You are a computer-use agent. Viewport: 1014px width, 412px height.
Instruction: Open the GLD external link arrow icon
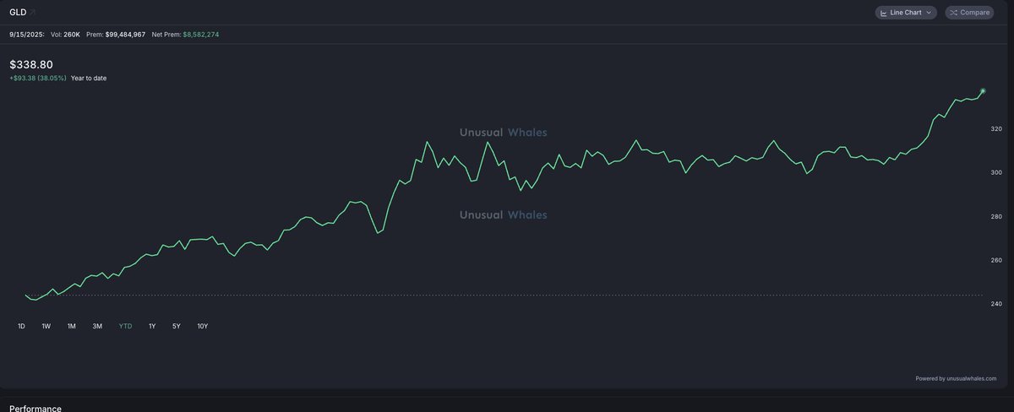pyautogui.click(x=34, y=12)
